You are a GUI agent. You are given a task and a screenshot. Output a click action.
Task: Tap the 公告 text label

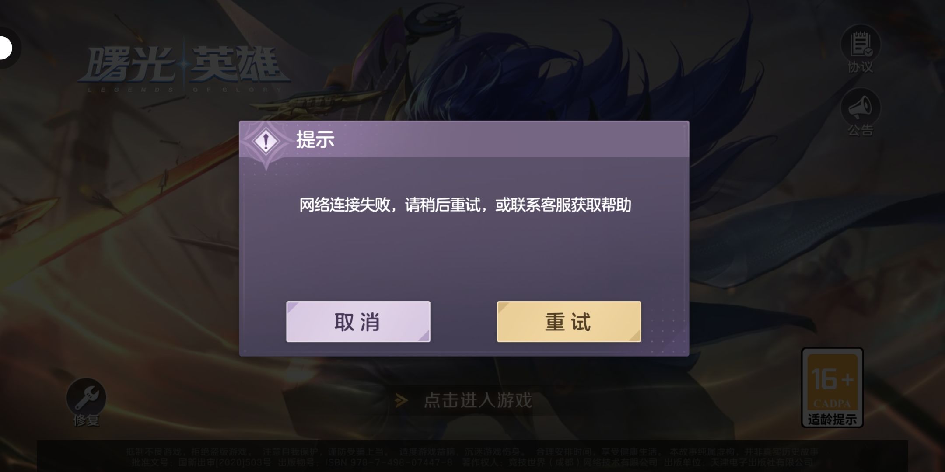click(x=860, y=130)
